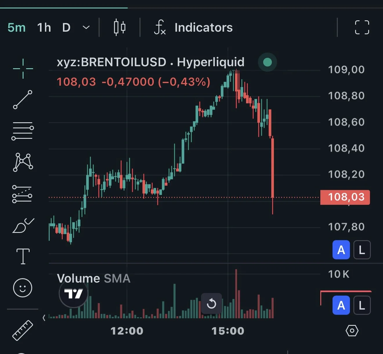Switch to the D daily timeframe
Screen dimensions: 383x354
click(x=66, y=28)
